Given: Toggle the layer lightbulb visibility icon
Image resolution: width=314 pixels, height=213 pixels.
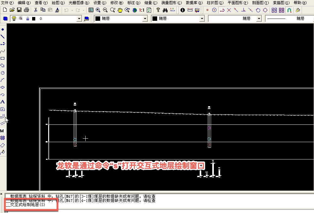Looking at the screenshot, I should coord(14,19).
